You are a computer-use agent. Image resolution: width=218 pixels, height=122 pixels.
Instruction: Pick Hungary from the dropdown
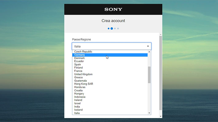[x=110, y=94]
